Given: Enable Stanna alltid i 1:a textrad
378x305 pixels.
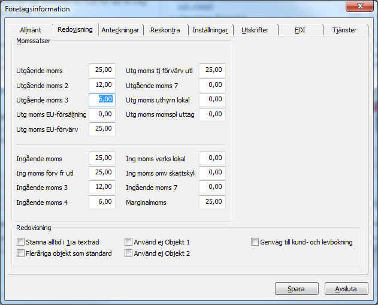Looking at the screenshot, I should click(x=21, y=242).
